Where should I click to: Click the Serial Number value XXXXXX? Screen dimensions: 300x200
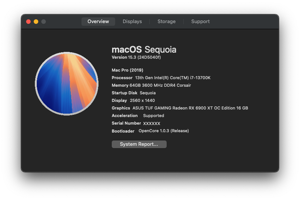click(x=152, y=123)
